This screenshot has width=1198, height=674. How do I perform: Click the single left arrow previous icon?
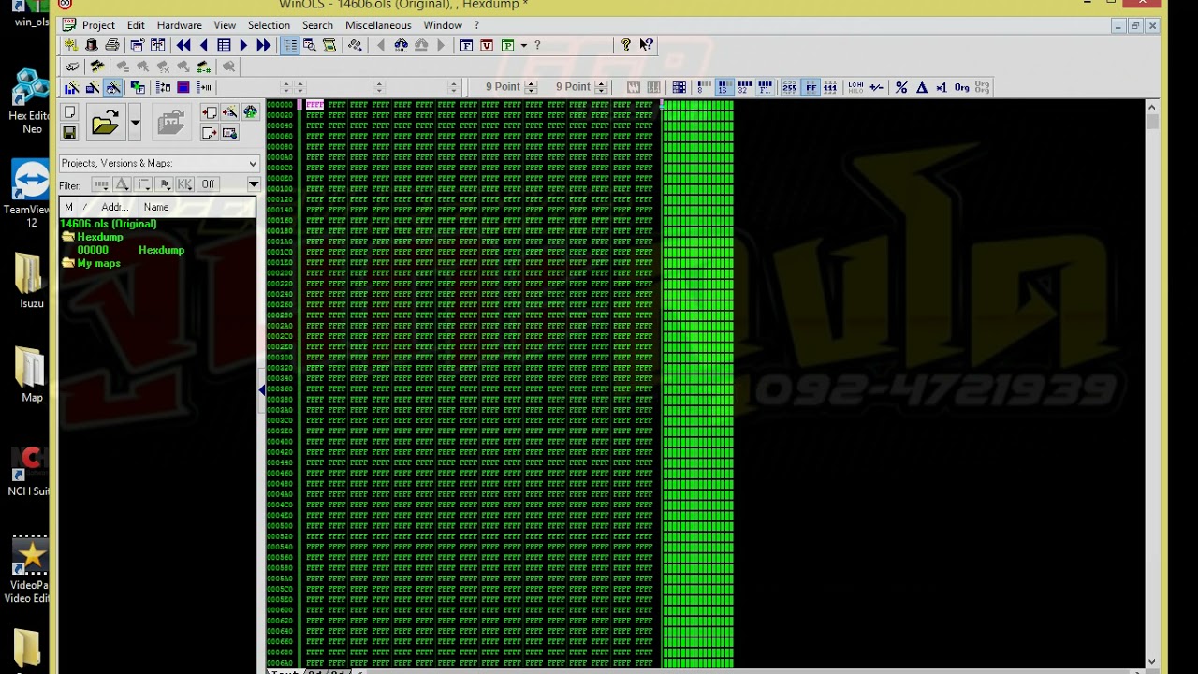pos(203,45)
